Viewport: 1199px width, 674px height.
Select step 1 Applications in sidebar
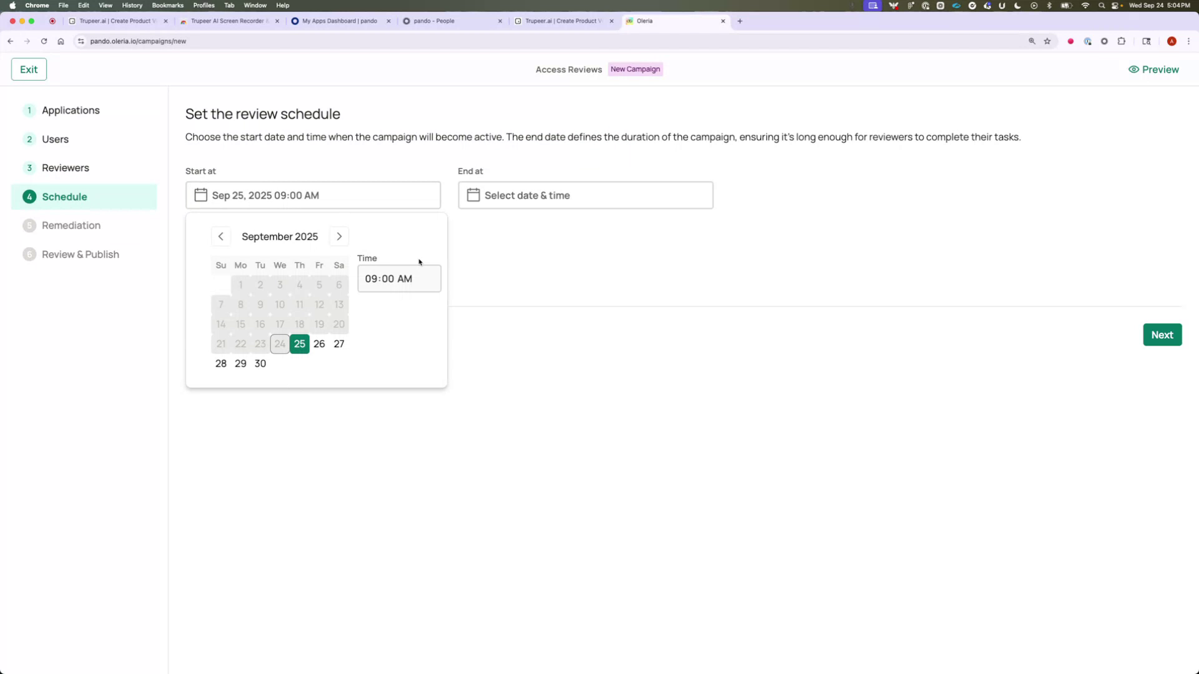71,110
